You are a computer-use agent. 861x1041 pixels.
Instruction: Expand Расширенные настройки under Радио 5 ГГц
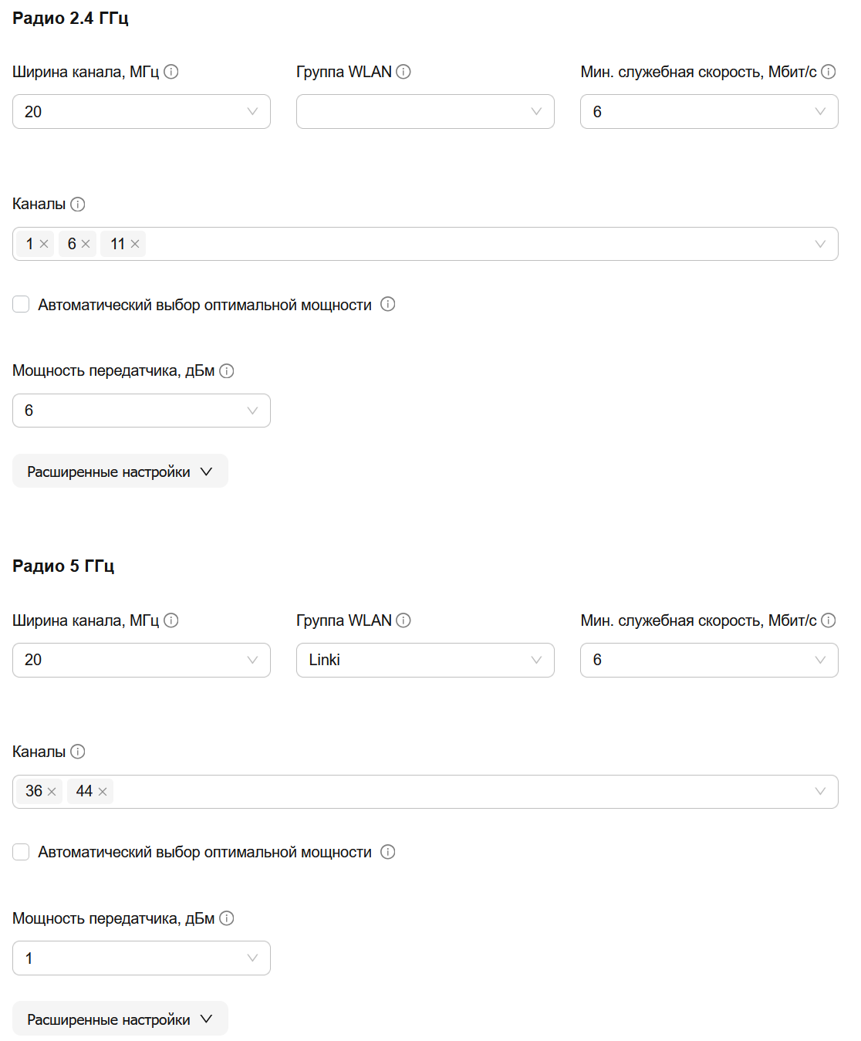120,1019
